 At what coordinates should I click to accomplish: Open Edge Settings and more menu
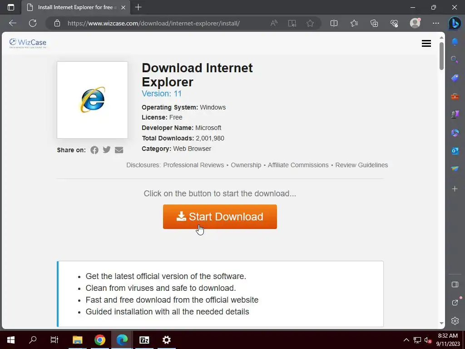(435, 23)
